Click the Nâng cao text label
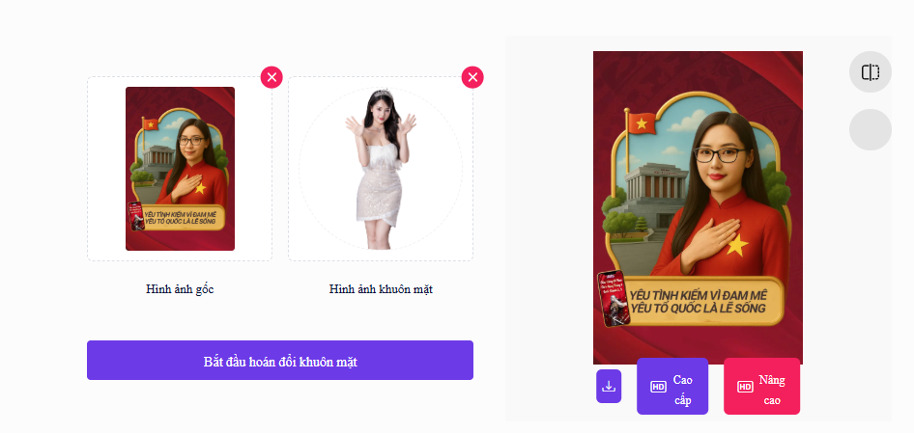914x433 pixels. 772,390
